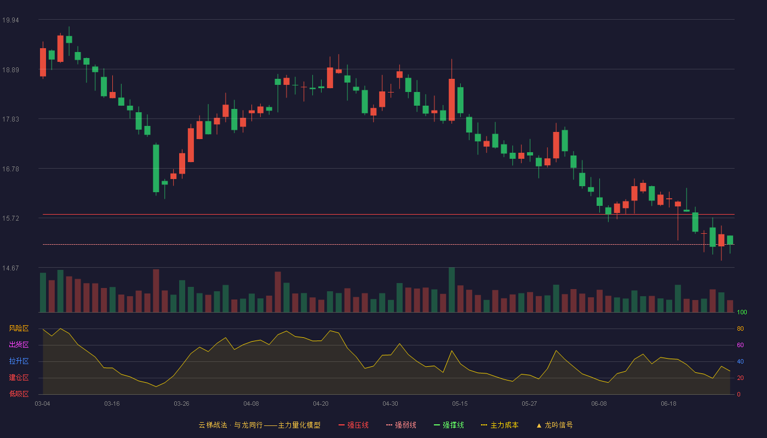767x438 pixels.
Task: Click the 17.83 price axis label
Action: pyautogui.click(x=10, y=119)
